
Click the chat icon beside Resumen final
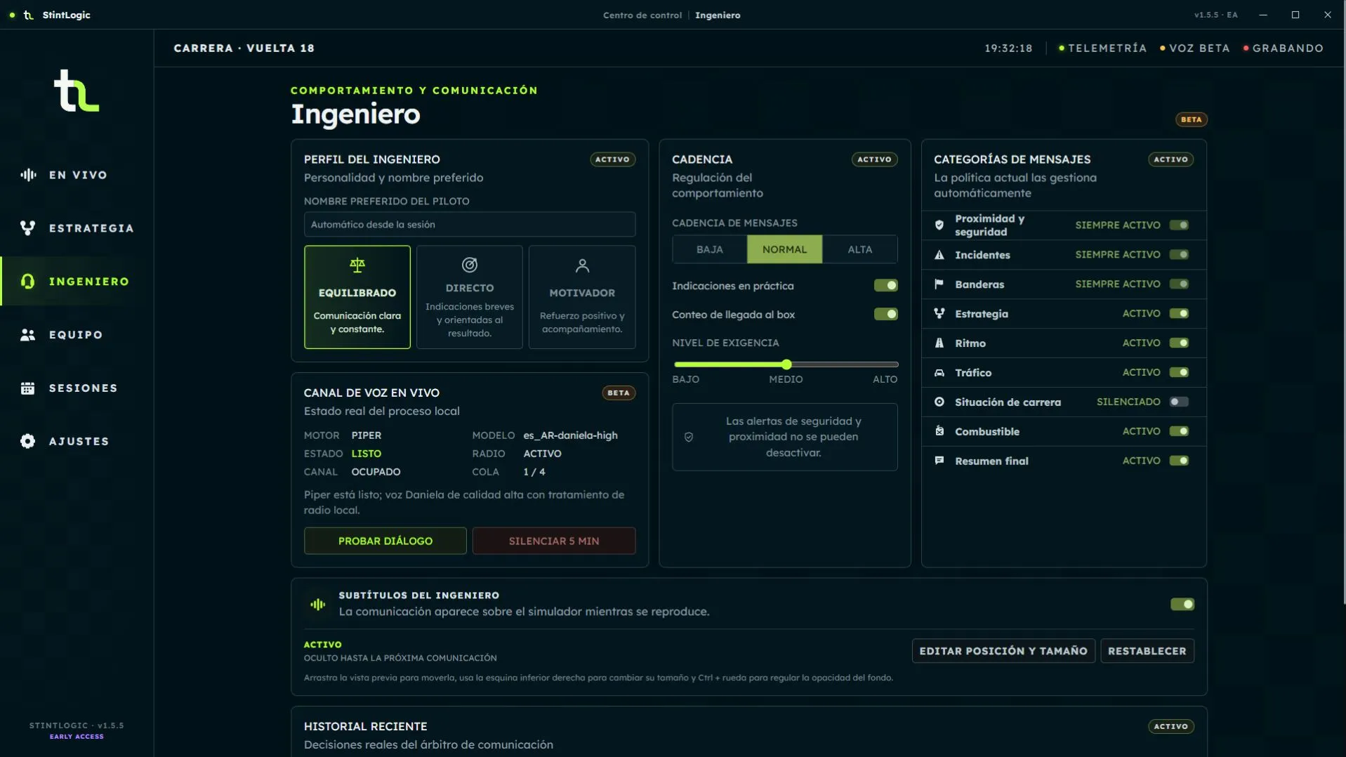pos(939,461)
